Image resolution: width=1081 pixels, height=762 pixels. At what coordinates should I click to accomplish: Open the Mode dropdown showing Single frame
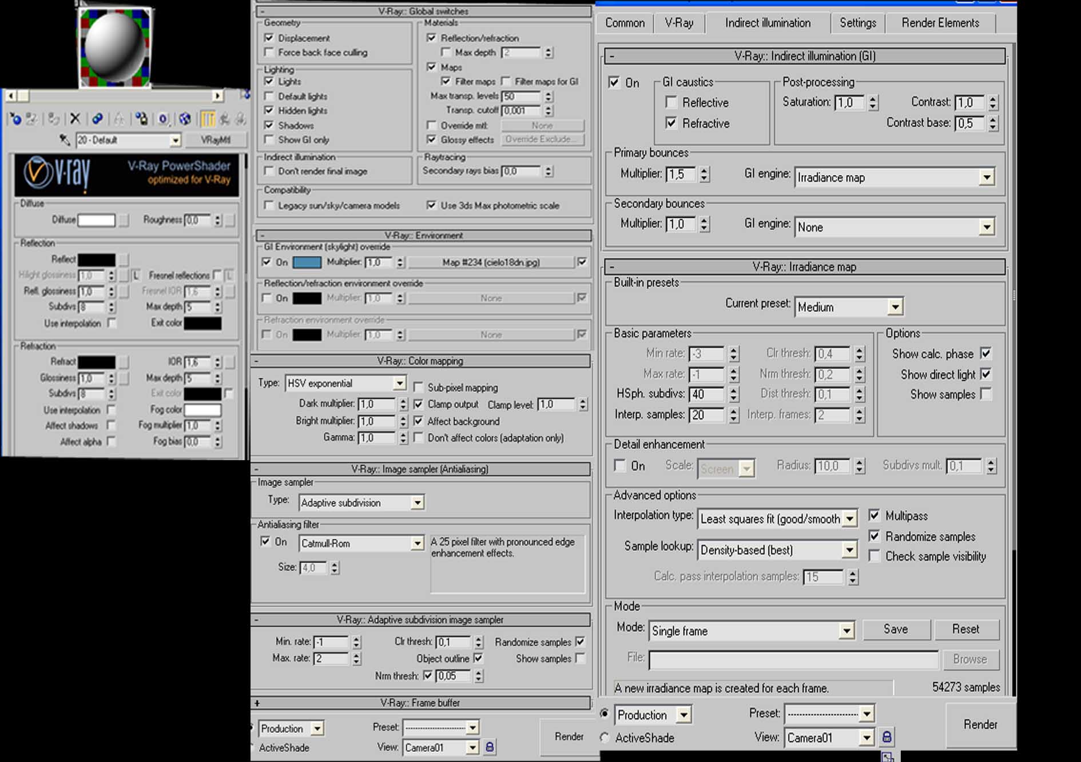point(846,631)
